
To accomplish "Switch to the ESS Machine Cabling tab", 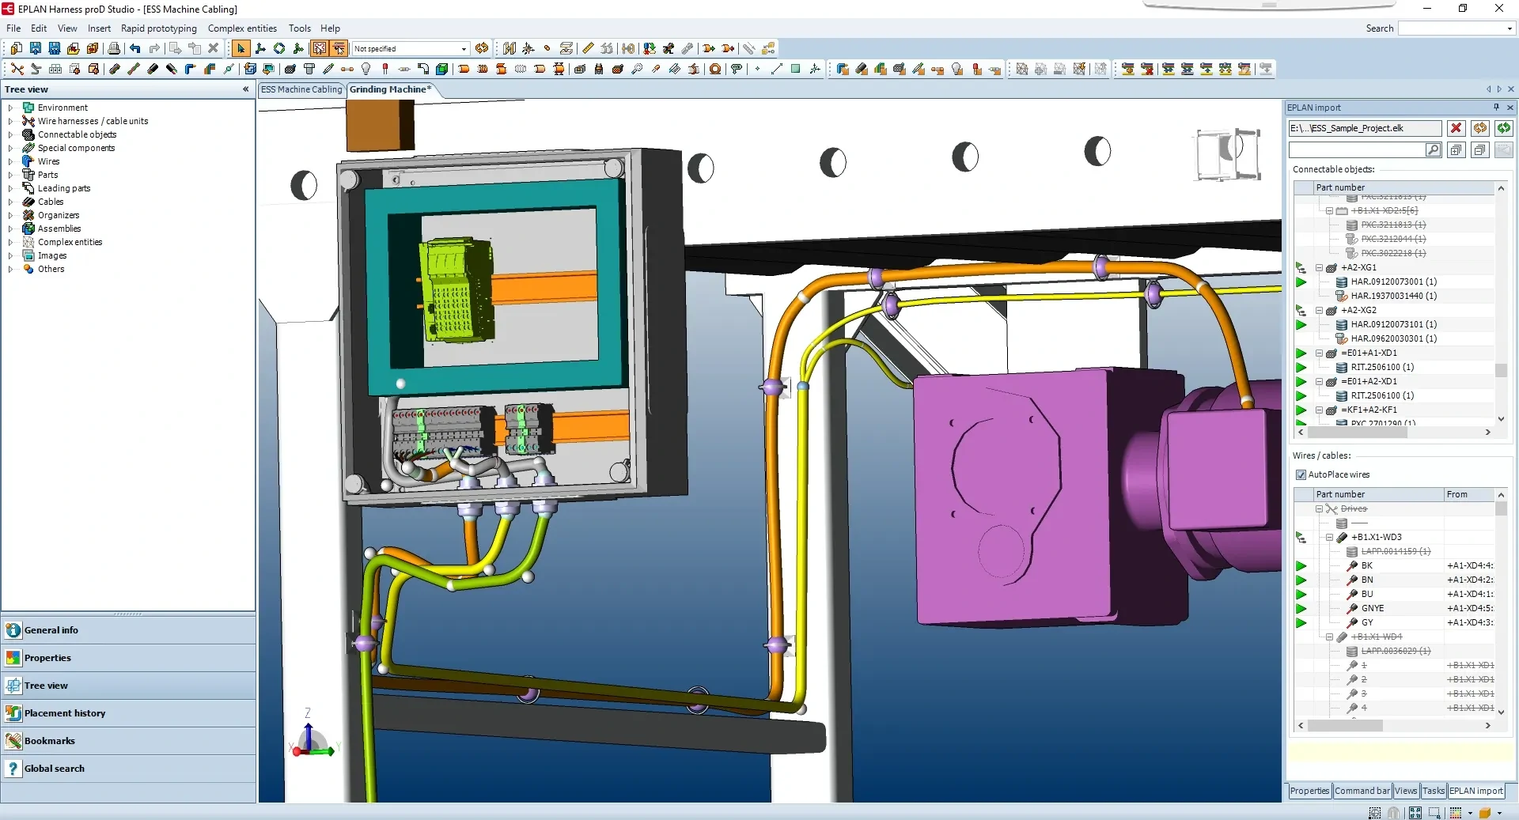I will click(301, 89).
